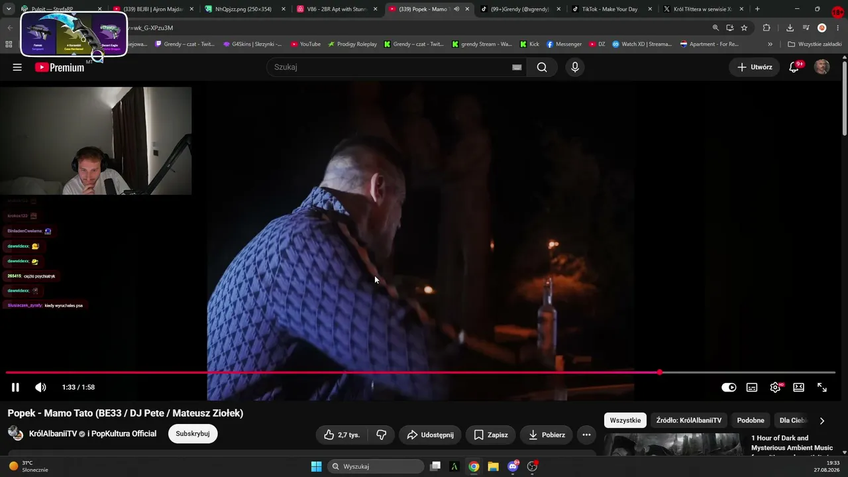Open the Prodigy Roleplay bookmark
This screenshot has height=477, width=848.
pos(352,44)
